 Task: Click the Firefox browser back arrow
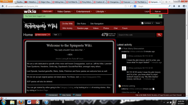tap(3, 6)
